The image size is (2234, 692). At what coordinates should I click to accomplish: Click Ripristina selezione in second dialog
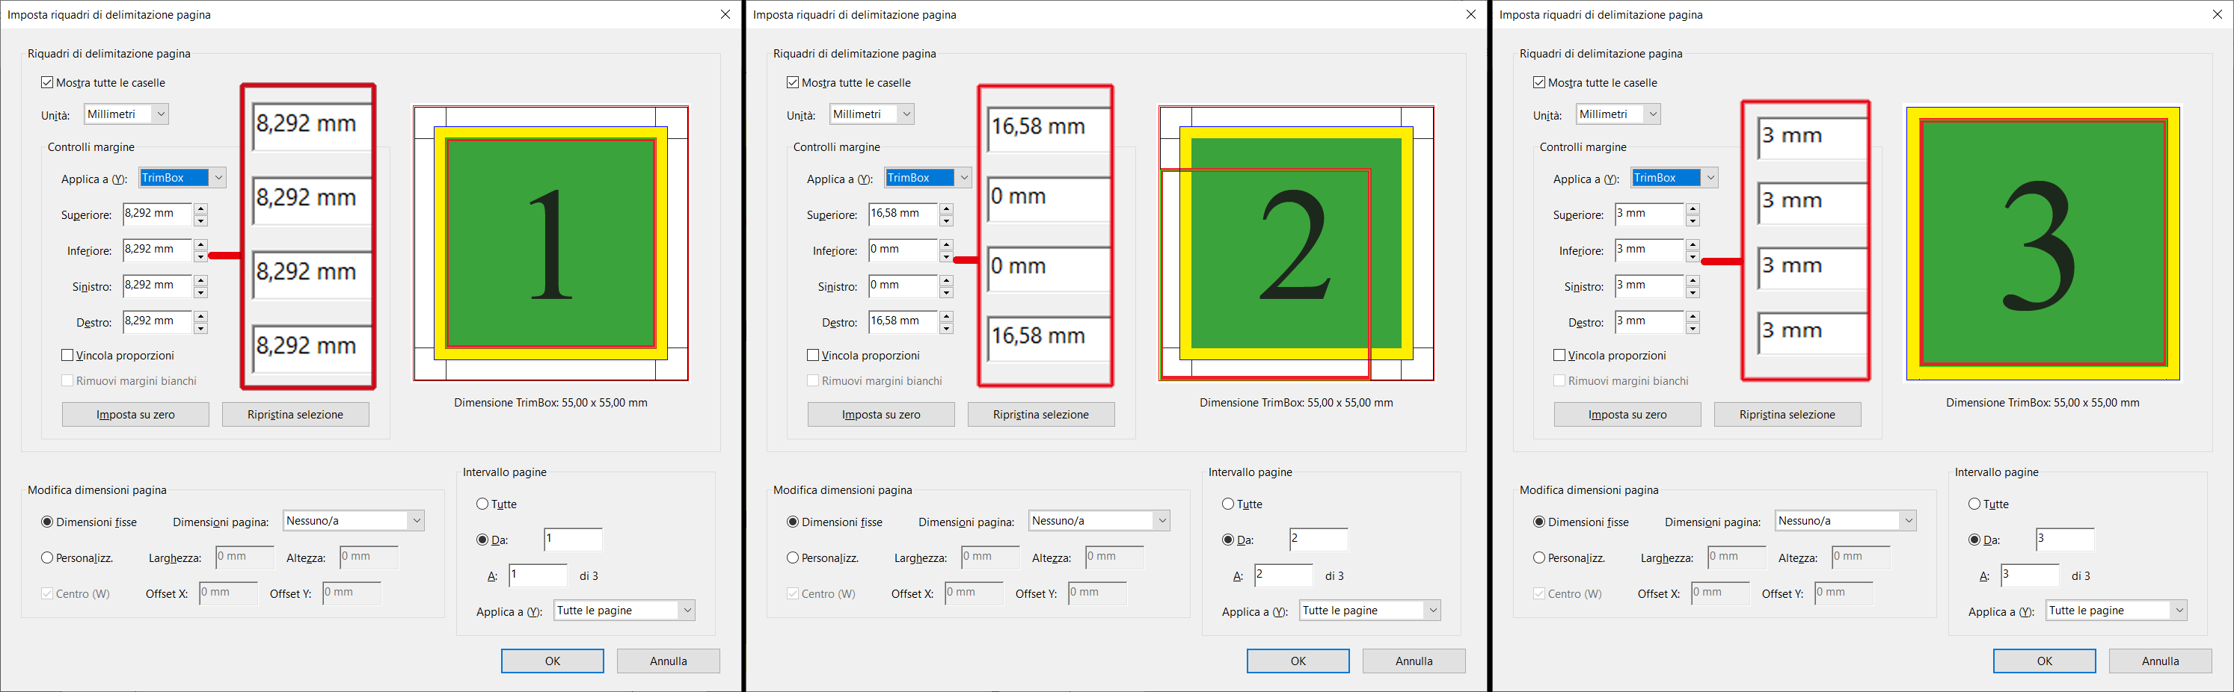point(1042,415)
